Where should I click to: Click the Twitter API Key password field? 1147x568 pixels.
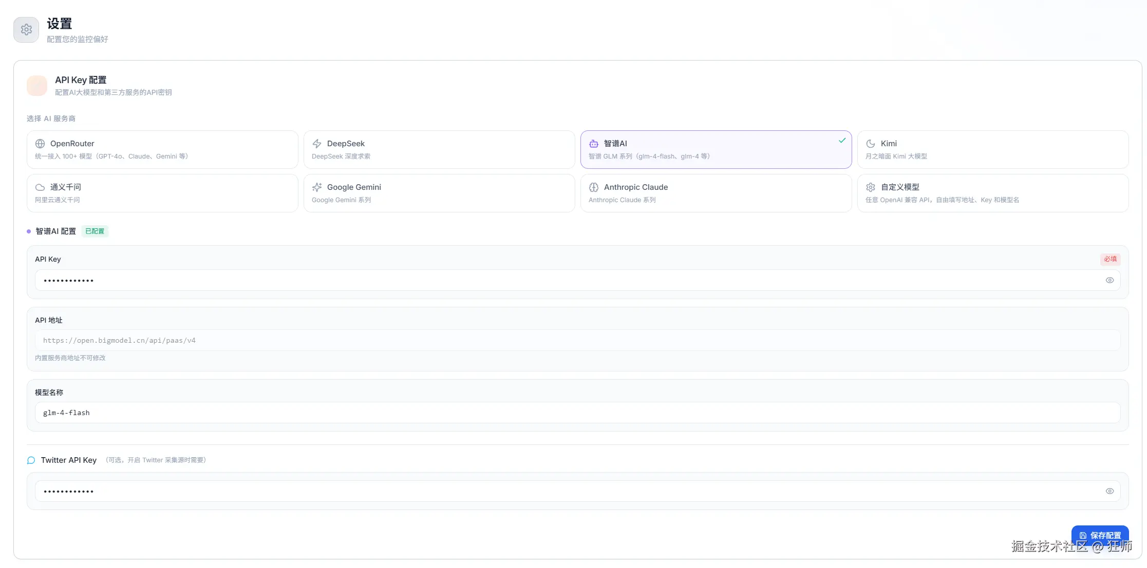[565, 491]
